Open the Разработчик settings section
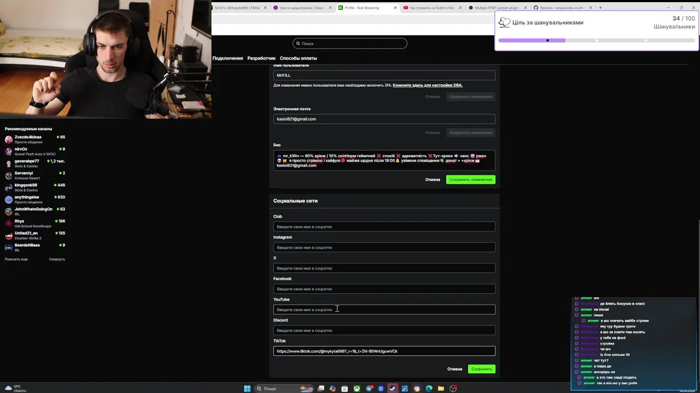 pyautogui.click(x=261, y=58)
